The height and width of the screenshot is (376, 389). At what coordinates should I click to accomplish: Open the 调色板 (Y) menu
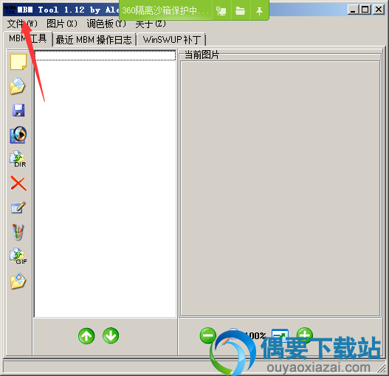click(106, 24)
